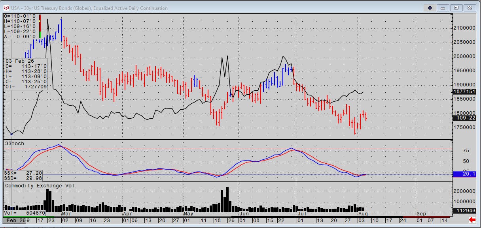Click the SSK= 27.20 stochastic value

[23, 173]
